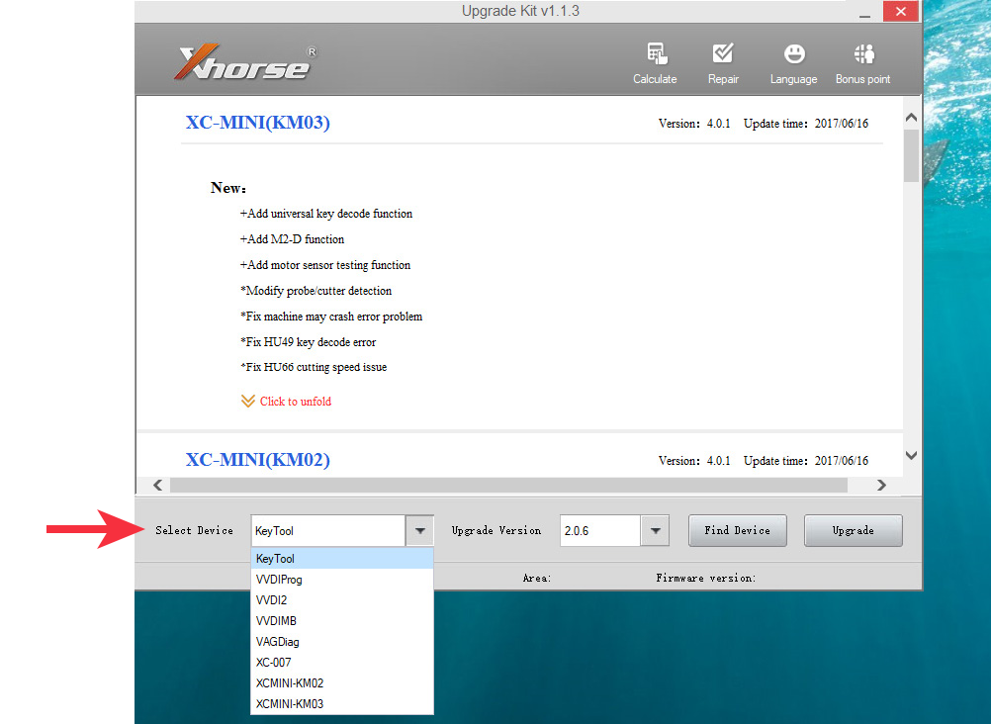Choose XC-007 in the device list
The height and width of the screenshot is (724, 991).
click(342, 663)
